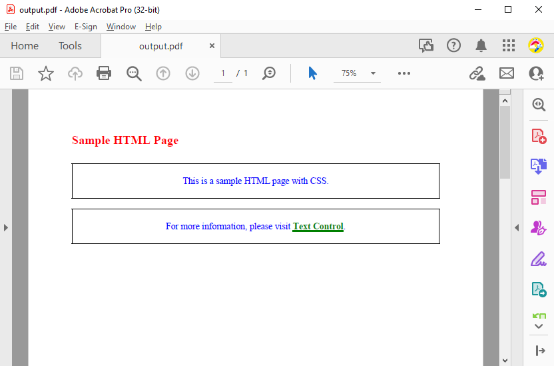Open the View menu

(57, 27)
